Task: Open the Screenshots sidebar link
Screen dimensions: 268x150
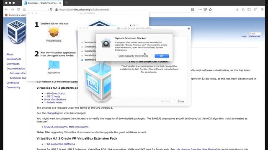Action: pos(14,59)
